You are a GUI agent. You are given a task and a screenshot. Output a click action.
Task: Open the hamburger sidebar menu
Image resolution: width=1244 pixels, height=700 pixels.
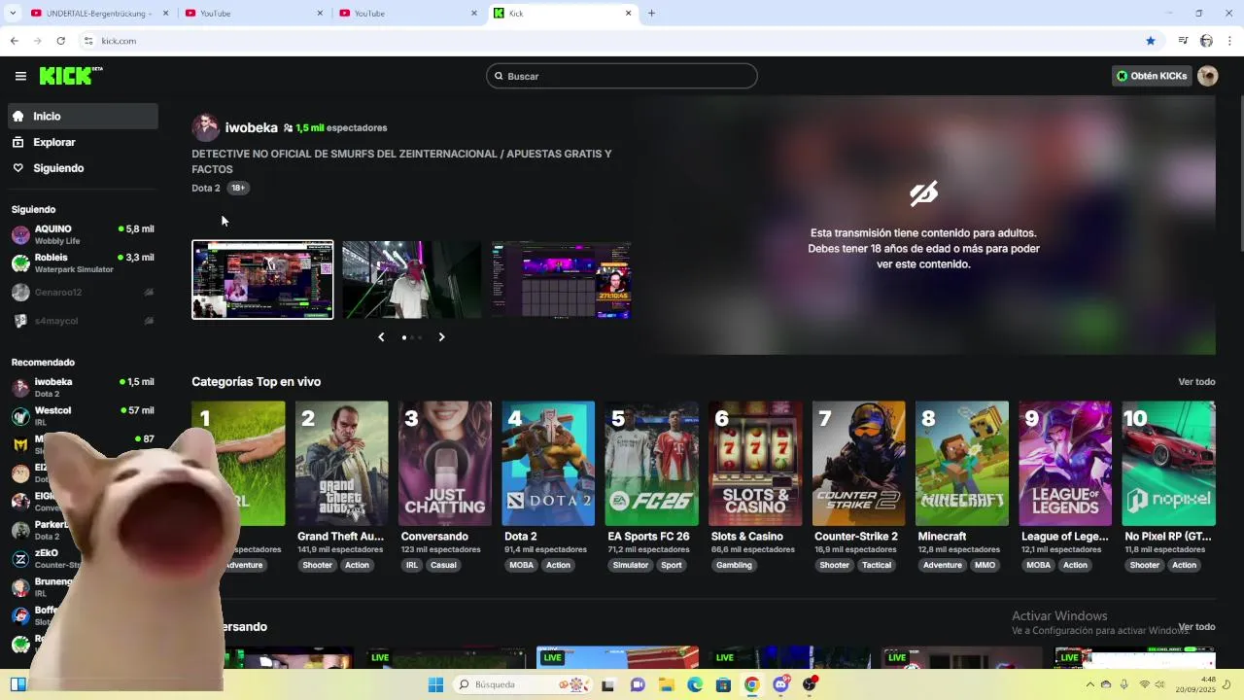[x=20, y=76]
